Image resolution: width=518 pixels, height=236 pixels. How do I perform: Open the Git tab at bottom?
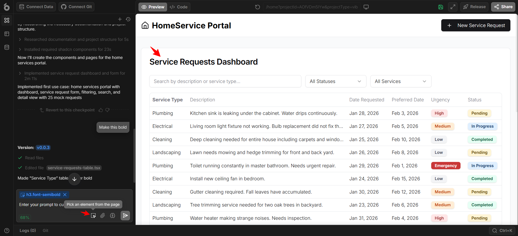pos(45,230)
